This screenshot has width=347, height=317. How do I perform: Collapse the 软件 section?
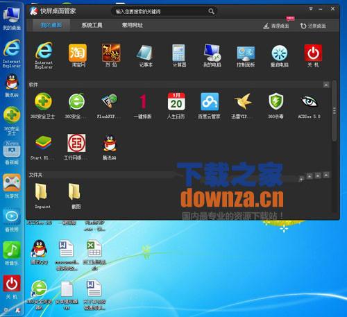[326, 85]
